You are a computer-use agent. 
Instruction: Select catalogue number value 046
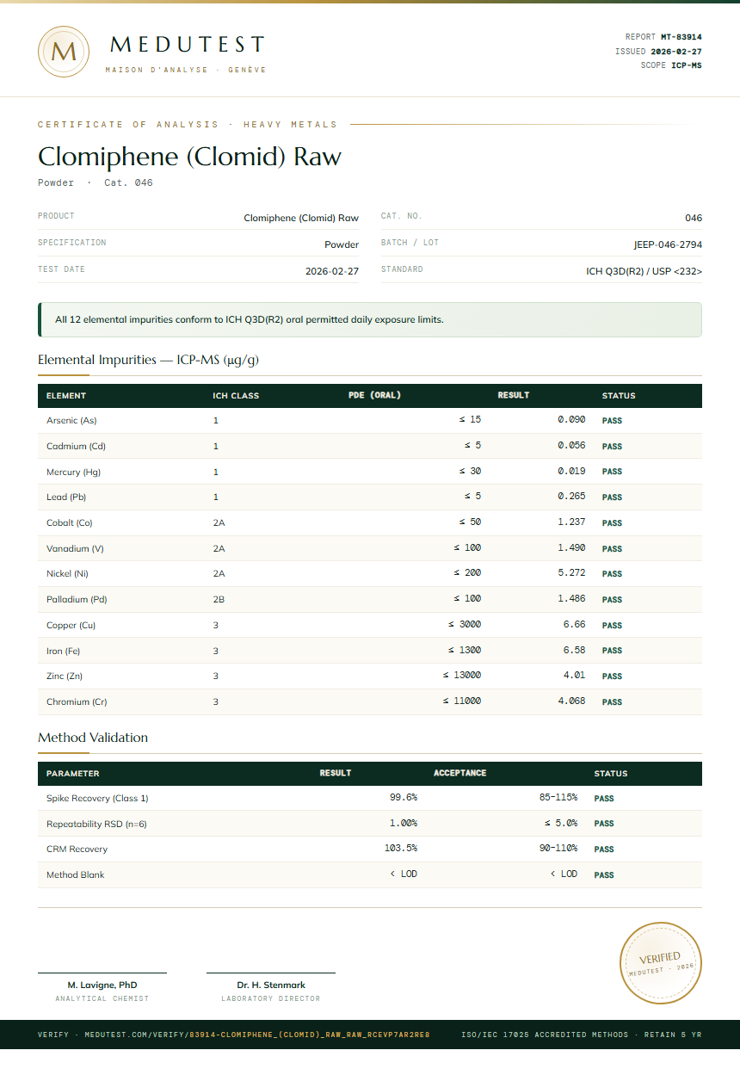tap(694, 218)
